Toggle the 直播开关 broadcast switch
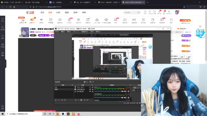This screenshot has height=116, width=207. pyautogui.click(x=32, y=20)
